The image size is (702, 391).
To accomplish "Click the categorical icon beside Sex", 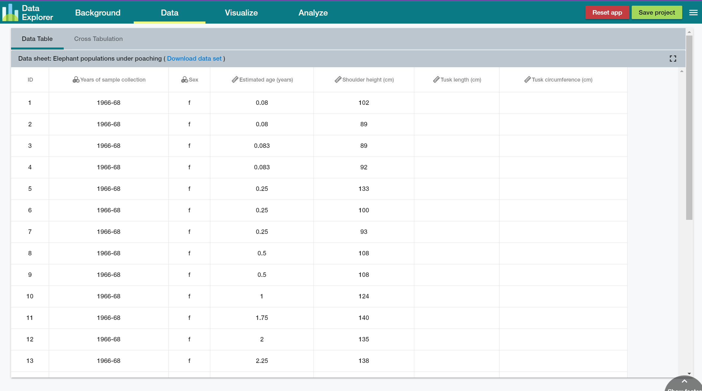I will [185, 79].
